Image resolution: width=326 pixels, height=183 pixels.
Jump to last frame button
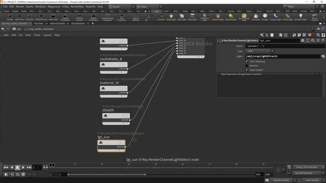[29, 167]
